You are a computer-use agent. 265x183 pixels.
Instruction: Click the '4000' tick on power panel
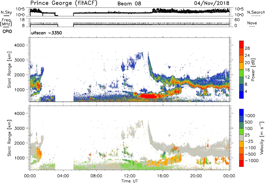coord(19,45)
